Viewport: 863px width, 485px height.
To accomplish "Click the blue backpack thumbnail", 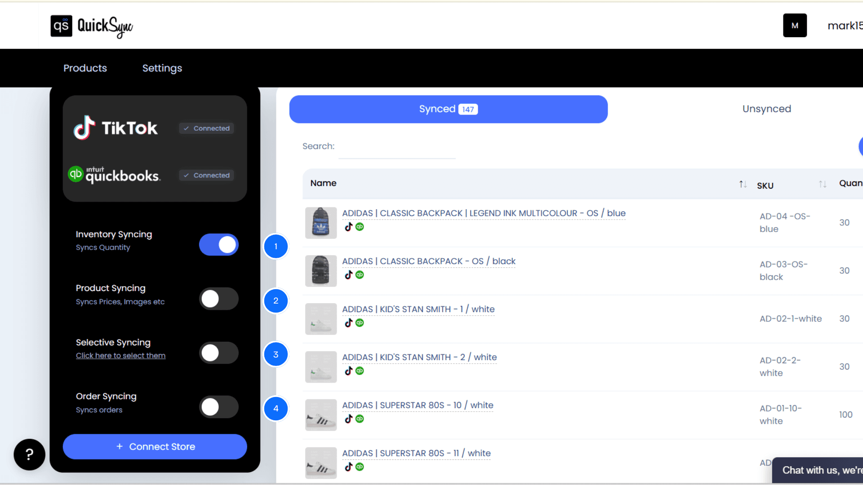I will click(321, 223).
